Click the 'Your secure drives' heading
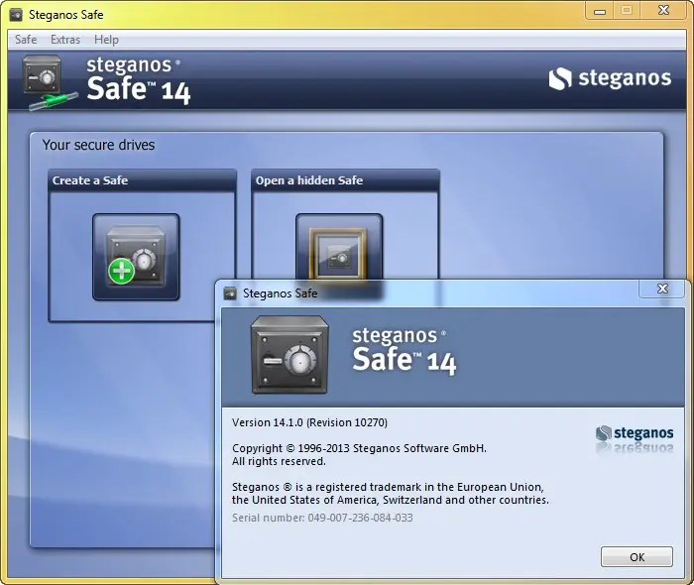 (x=98, y=145)
